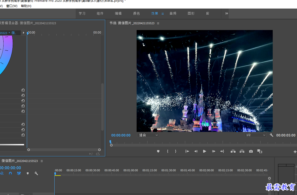
Task: Open Comparison View in Program monitor
Action: [x=260, y=151]
